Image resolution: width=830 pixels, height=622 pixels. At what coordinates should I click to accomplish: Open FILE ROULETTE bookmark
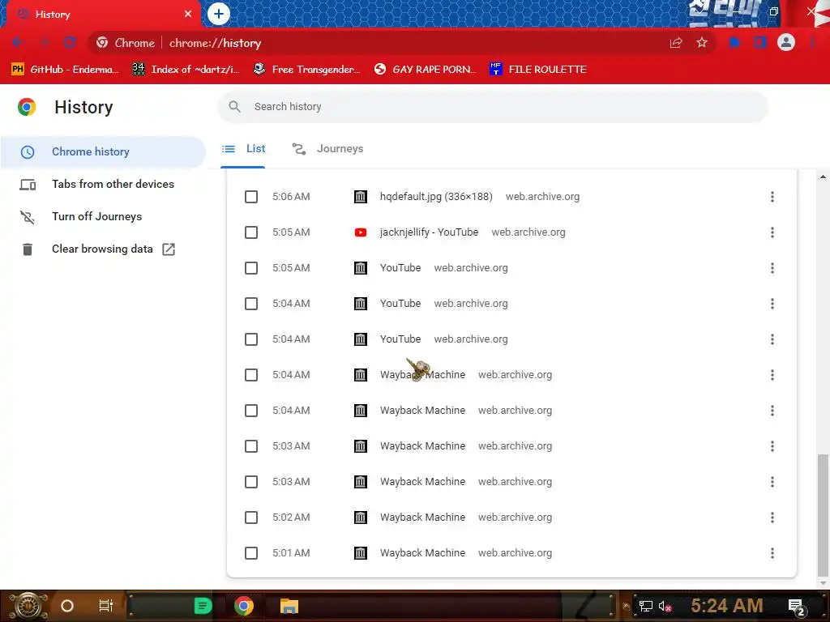coord(538,70)
